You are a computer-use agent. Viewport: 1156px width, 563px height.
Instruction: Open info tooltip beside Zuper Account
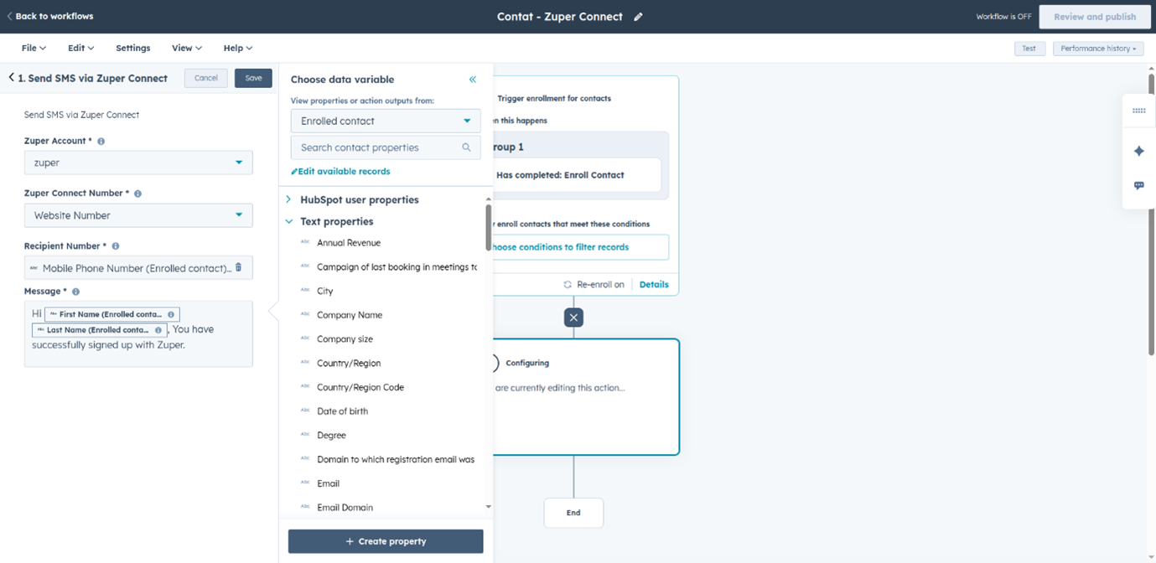[101, 142]
